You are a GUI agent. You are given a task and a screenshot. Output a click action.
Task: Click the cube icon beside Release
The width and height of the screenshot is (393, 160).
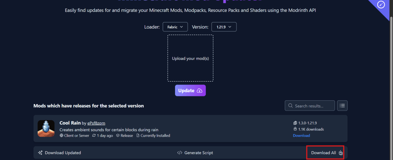[118, 136]
